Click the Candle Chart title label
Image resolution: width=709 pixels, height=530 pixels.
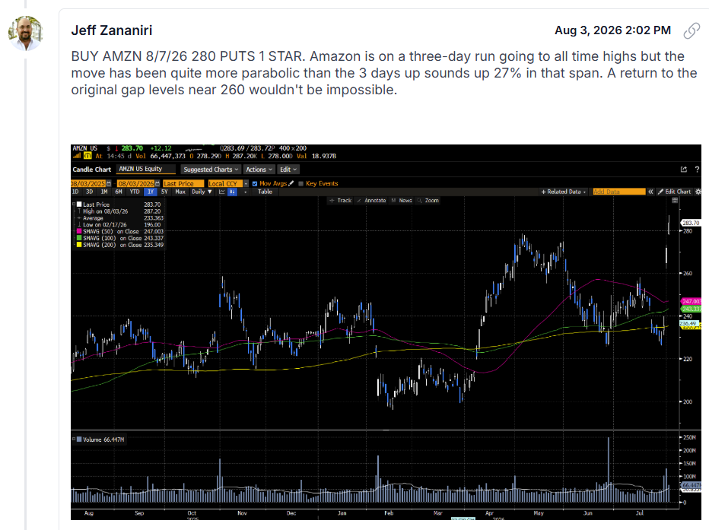[92, 170]
